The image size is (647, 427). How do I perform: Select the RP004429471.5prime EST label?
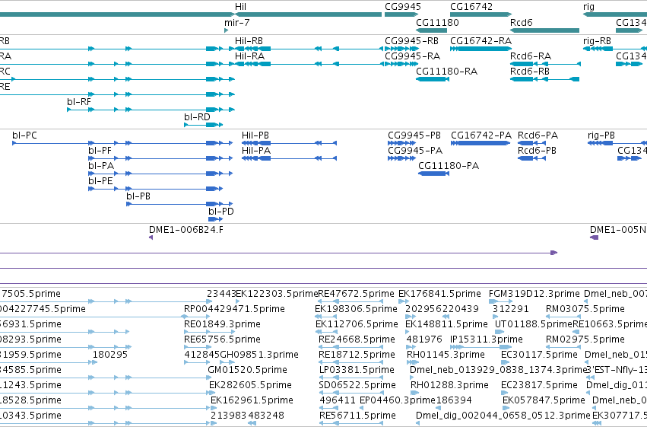(234, 309)
